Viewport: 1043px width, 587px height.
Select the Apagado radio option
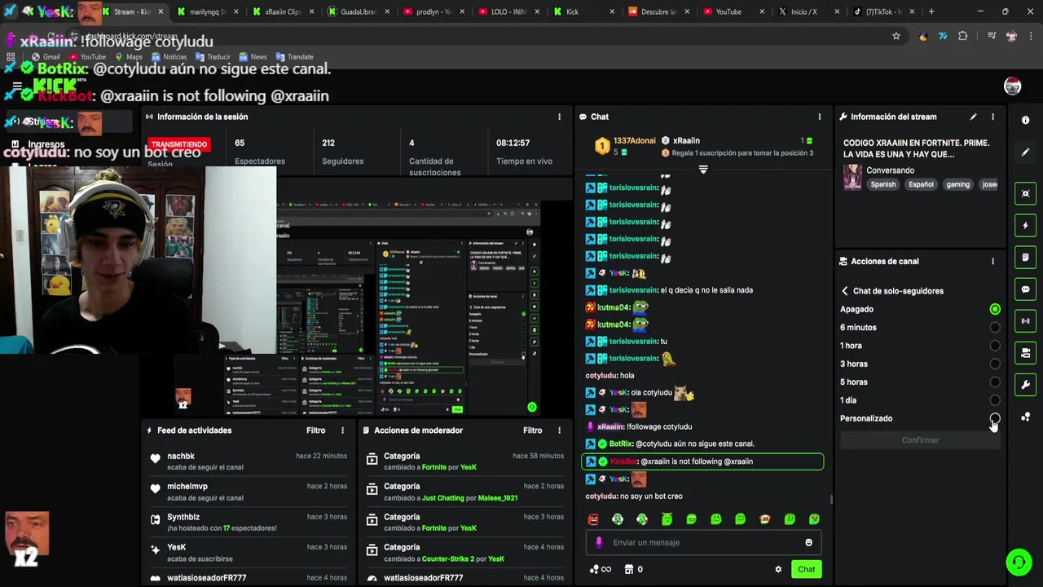pyautogui.click(x=995, y=309)
